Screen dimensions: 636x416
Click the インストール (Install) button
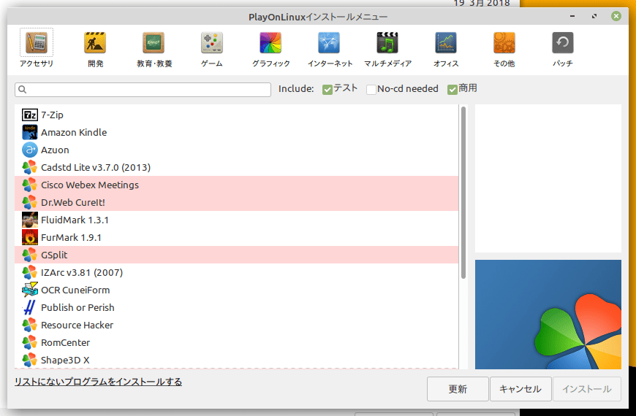(x=587, y=389)
